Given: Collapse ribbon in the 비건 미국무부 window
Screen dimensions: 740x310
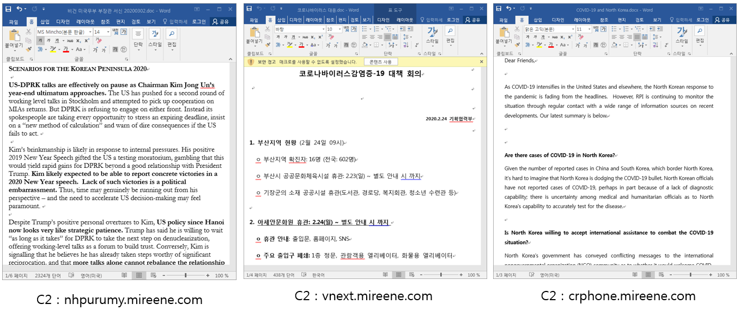Looking at the screenshot, I should (x=231, y=59).
